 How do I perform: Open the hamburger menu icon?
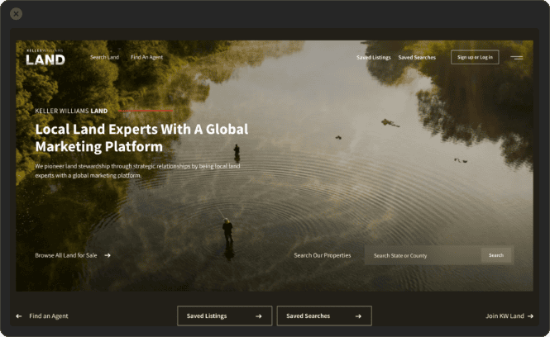pos(516,58)
